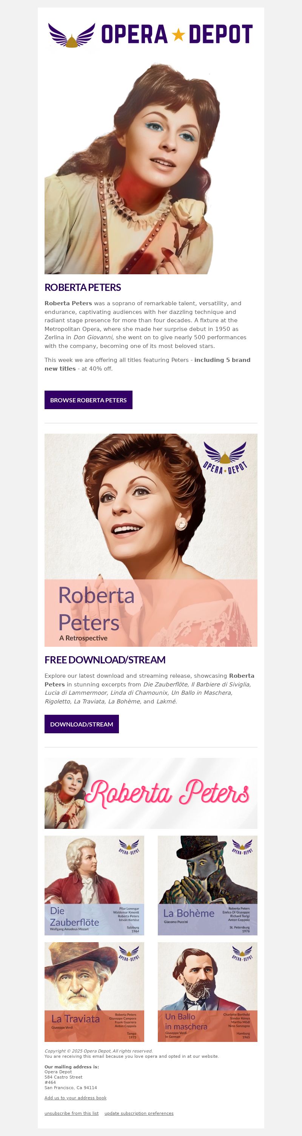
Task: Open the Roberta Peters A Retrospective cover
Action: click(151, 540)
